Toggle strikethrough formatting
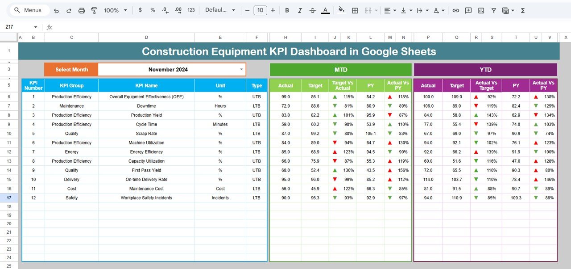The image size is (571, 269). click(x=312, y=10)
